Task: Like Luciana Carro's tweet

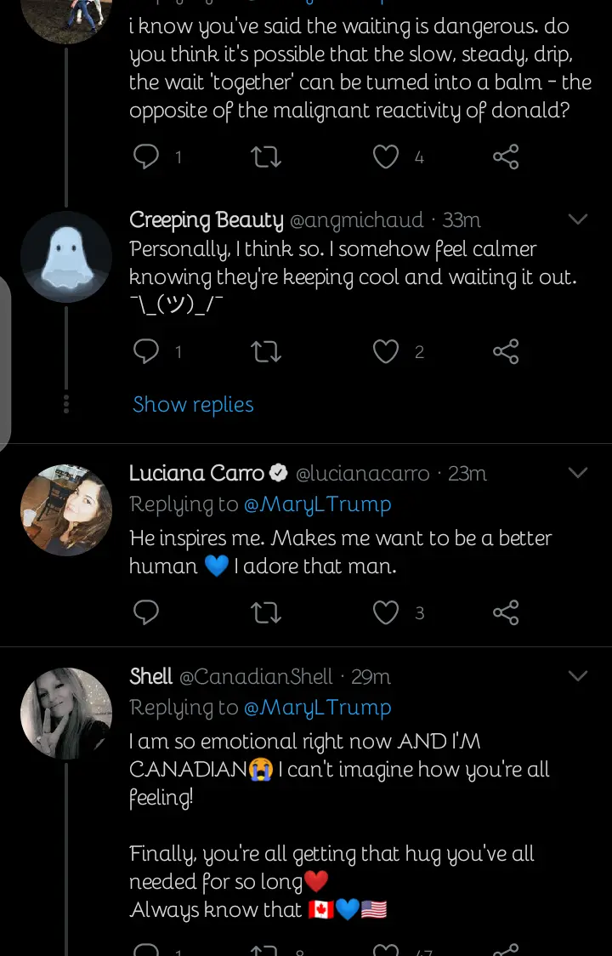Action: (x=386, y=612)
